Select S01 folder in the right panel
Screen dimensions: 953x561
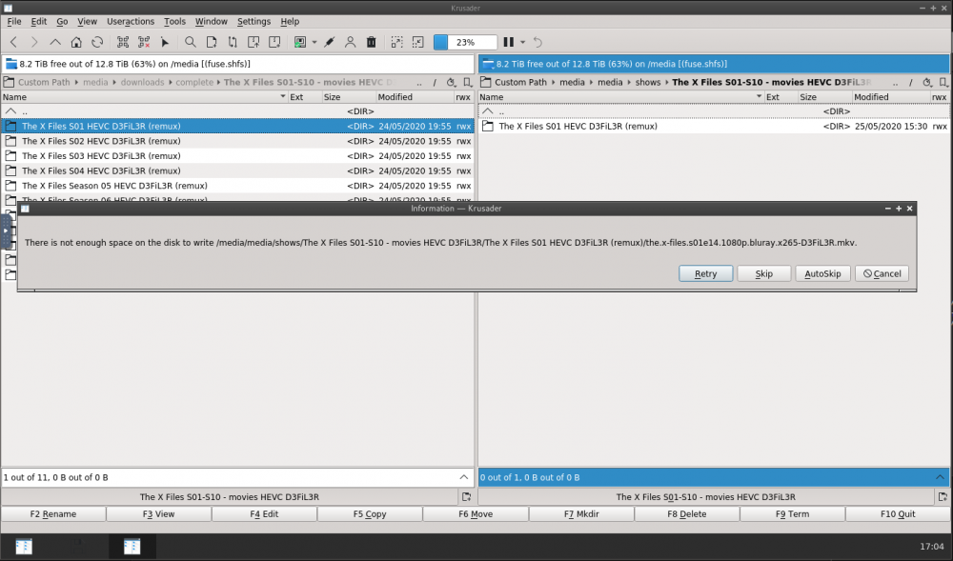pos(714,127)
